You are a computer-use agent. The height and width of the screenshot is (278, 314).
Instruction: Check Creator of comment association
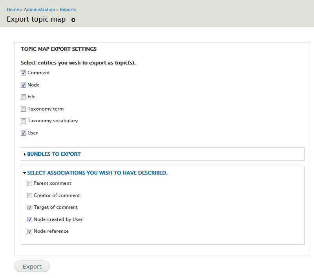(x=29, y=195)
